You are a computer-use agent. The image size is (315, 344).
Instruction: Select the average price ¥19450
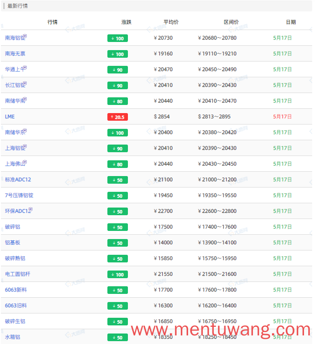[163, 195]
